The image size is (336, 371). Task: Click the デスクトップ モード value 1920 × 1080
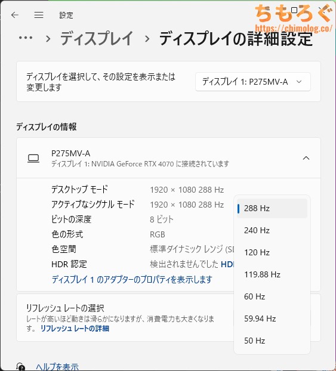[187, 190]
